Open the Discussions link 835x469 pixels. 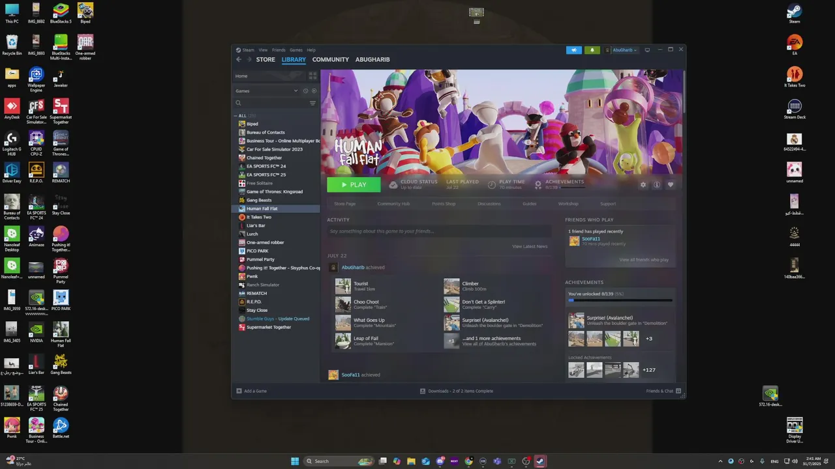(x=489, y=204)
